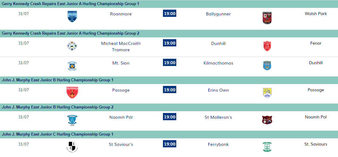This screenshot has height=157, width=338.
Task: Select the Mt. Sion club crest
Action: click(x=72, y=66)
